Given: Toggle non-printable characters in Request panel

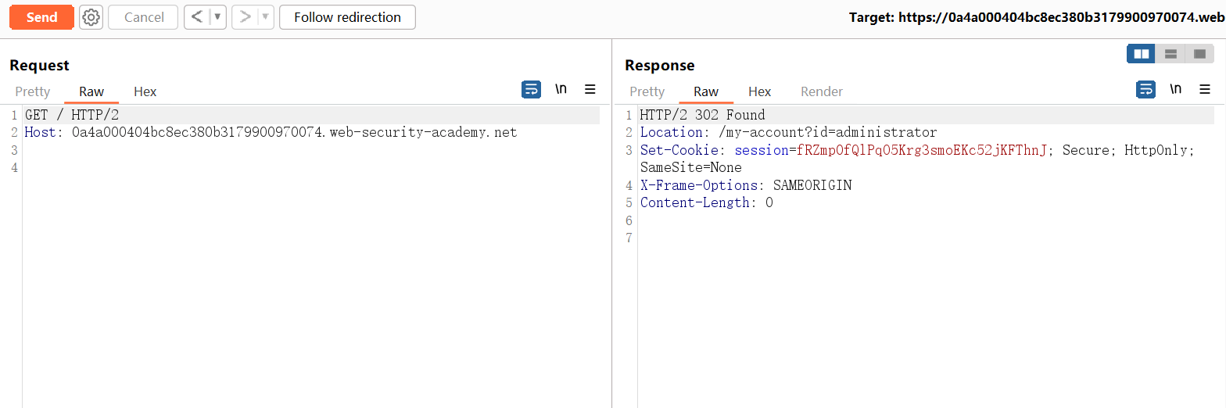Looking at the screenshot, I should click(x=561, y=90).
